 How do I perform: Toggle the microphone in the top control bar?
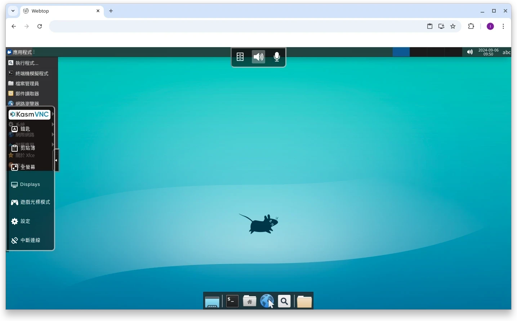(x=277, y=57)
